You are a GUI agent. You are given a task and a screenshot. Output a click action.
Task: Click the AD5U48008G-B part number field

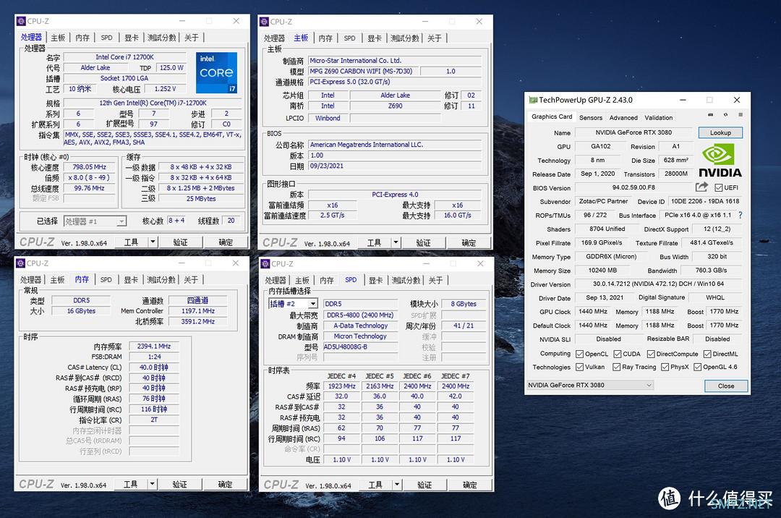(361, 347)
